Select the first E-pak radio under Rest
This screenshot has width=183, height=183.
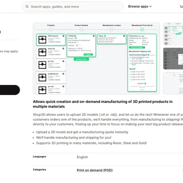click(130, 72)
